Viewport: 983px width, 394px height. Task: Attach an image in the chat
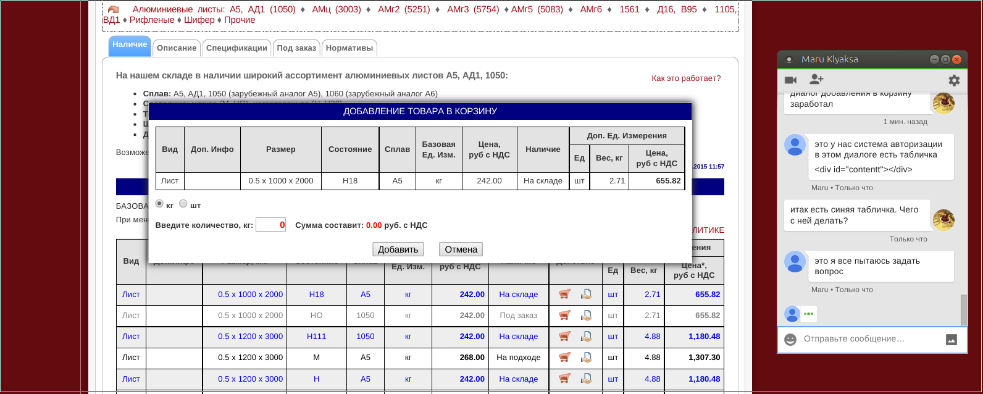(x=952, y=339)
